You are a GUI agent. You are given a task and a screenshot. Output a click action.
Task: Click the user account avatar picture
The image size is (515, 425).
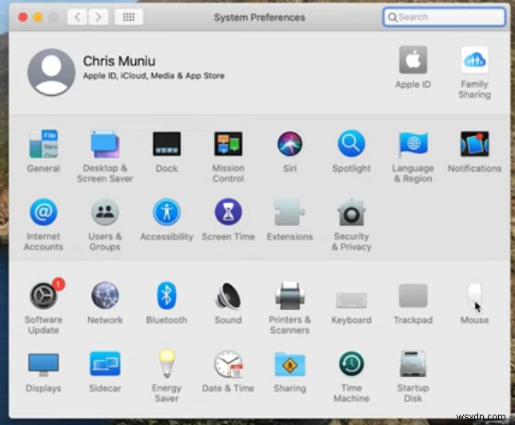click(51, 72)
